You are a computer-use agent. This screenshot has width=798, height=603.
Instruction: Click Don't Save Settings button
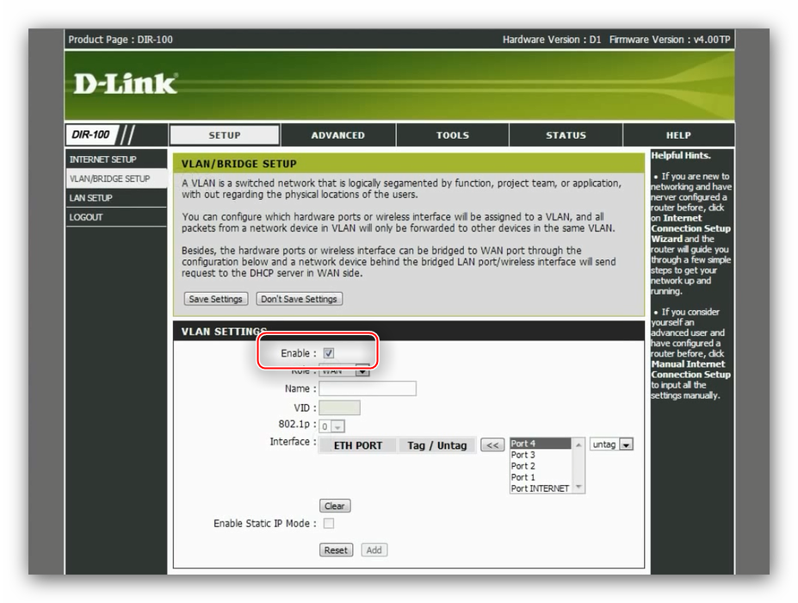[x=300, y=299]
